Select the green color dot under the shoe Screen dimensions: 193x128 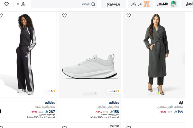click(x=96, y=93)
